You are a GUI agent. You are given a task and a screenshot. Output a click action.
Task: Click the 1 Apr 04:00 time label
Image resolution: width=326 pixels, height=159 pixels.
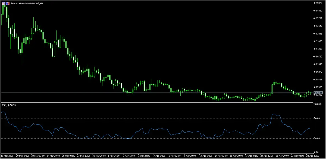point(114,156)
